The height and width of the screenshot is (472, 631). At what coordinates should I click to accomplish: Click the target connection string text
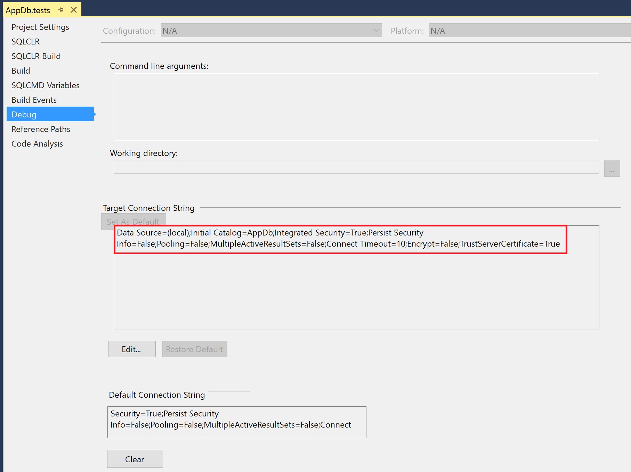pos(339,239)
